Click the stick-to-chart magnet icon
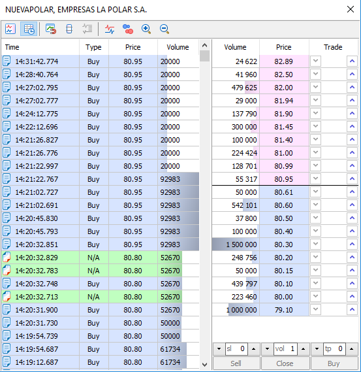 point(51,29)
